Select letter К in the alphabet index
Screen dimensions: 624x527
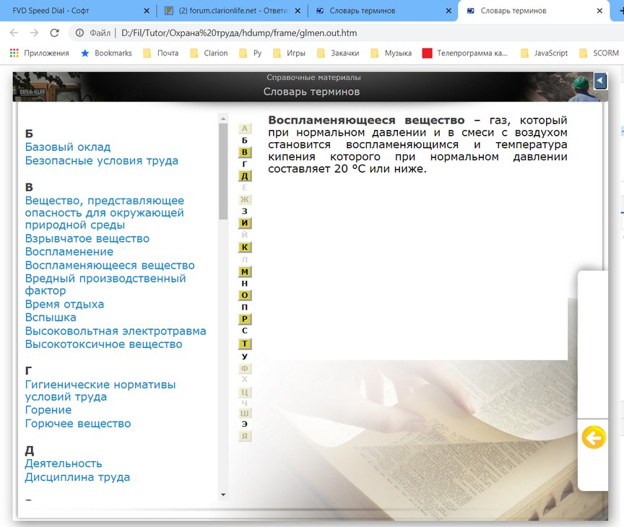245,247
